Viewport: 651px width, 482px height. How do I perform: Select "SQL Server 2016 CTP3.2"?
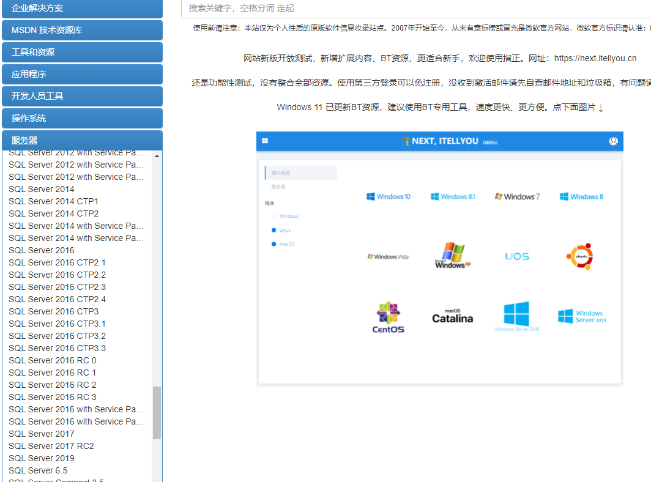[58, 336]
